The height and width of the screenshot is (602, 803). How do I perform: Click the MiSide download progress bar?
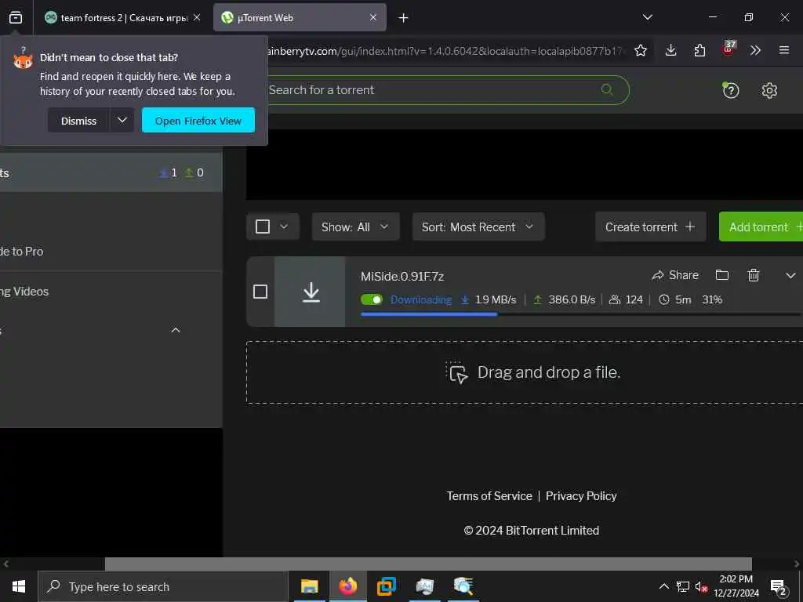pos(581,314)
